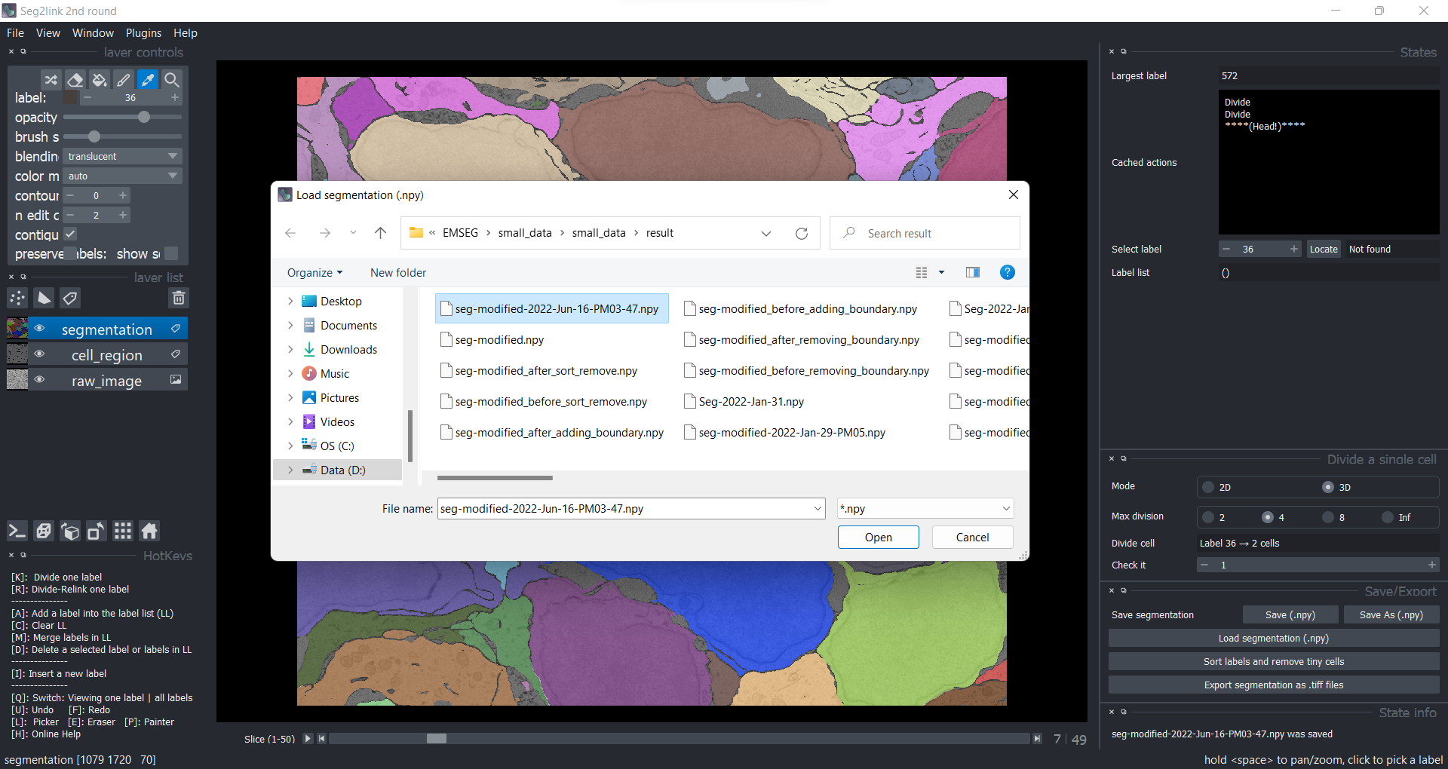This screenshot has width=1448, height=769.
Task: Click the shuffle colors tool icon
Action: point(51,79)
